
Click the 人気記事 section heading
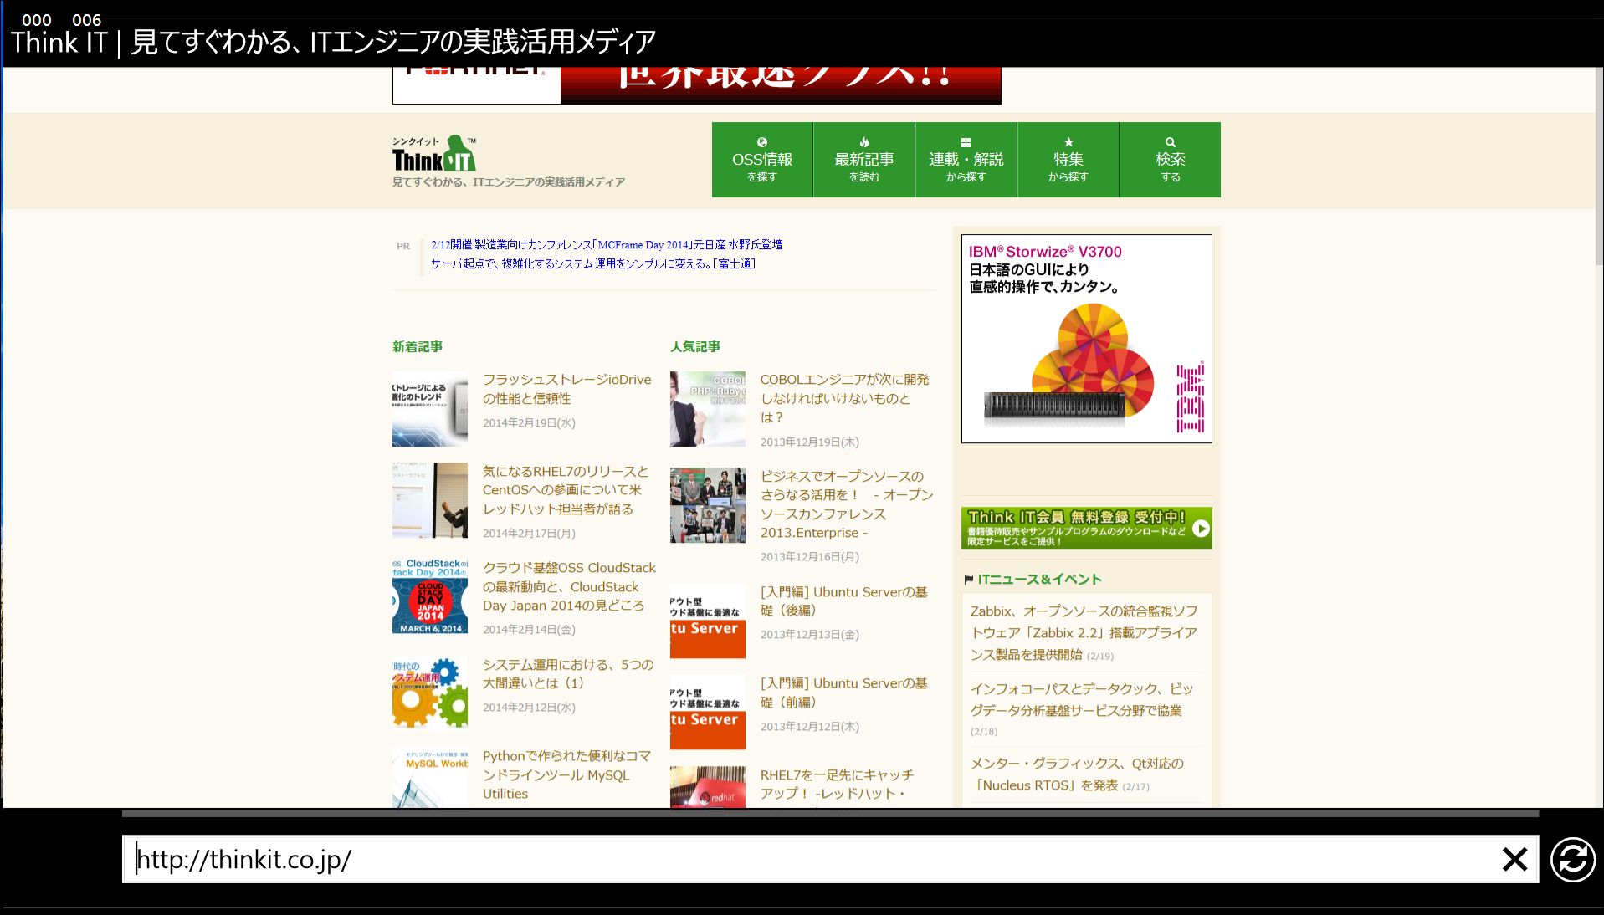(695, 346)
